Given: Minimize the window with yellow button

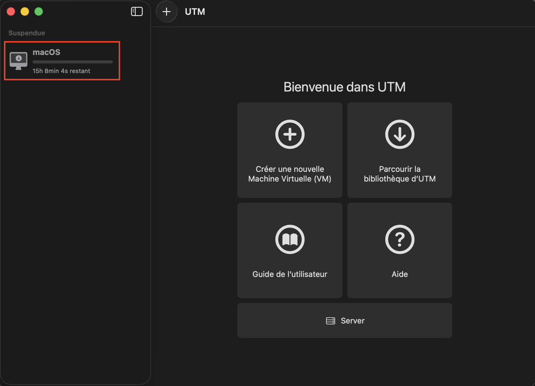Looking at the screenshot, I should coord(25,11).
